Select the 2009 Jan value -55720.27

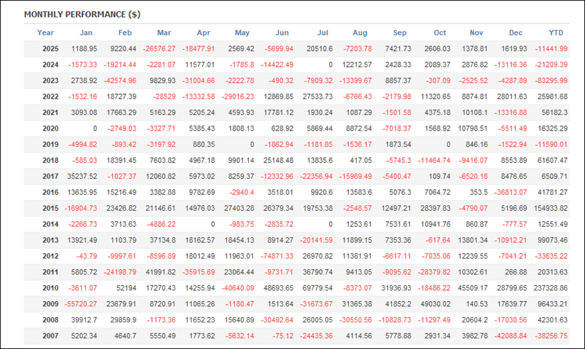click(x=80, y=304)
